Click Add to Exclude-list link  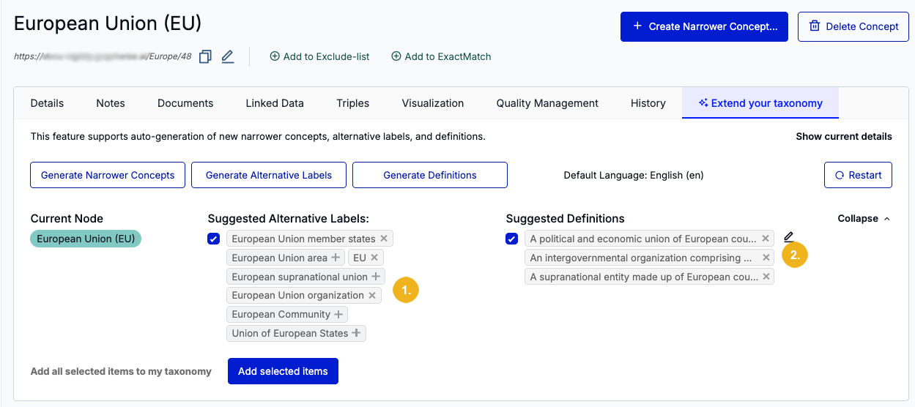(319, 56)
